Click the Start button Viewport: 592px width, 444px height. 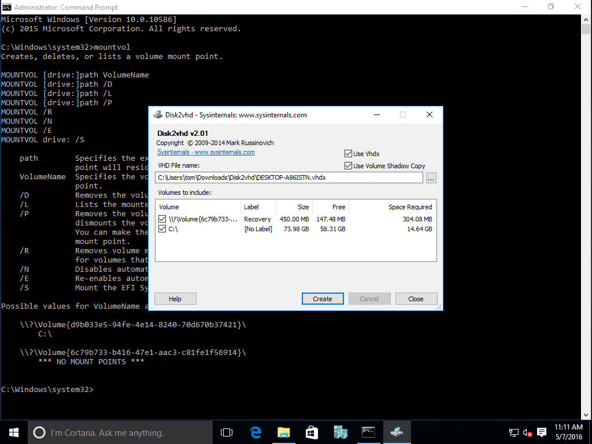tap(13, 432)
